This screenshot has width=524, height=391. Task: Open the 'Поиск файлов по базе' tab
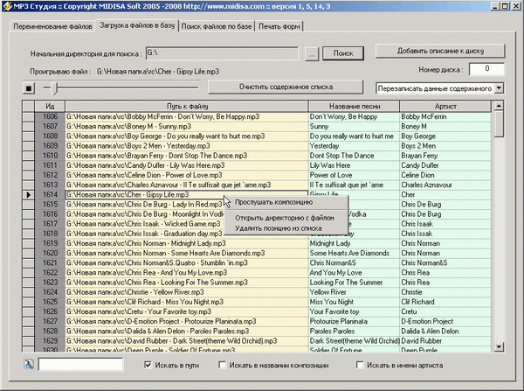click(219, 24)
